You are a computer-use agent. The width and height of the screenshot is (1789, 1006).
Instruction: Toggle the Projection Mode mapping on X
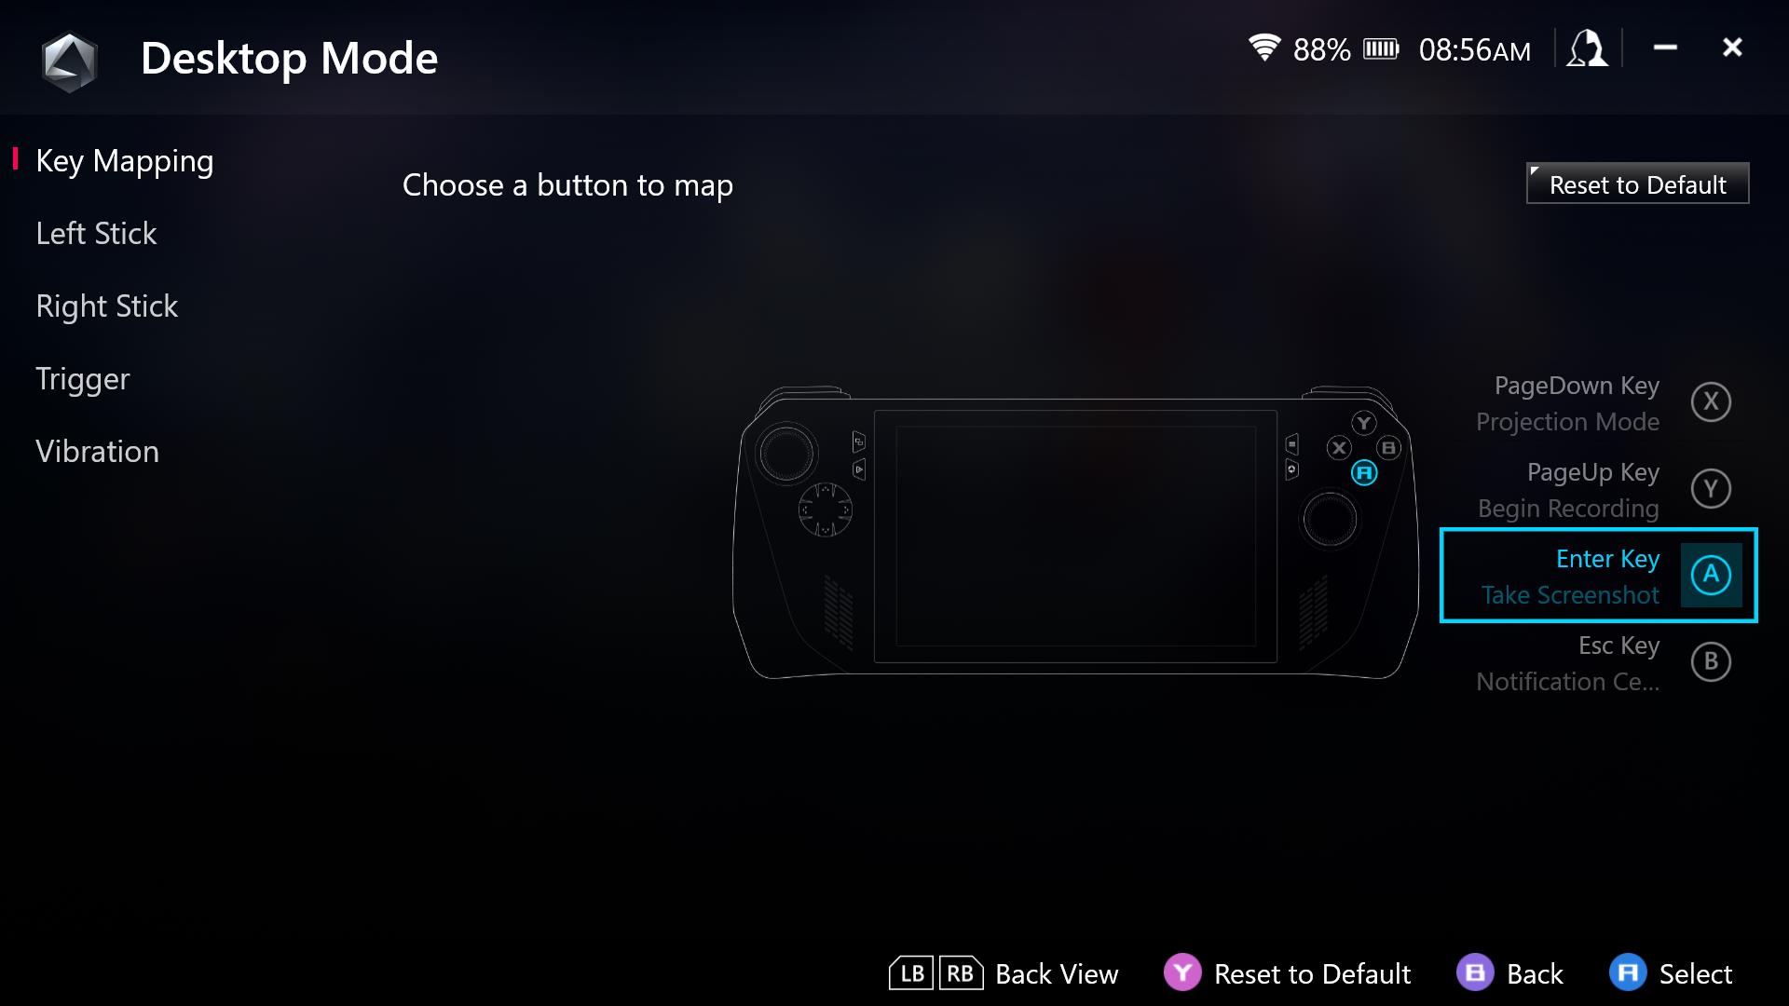(1709, 401)
